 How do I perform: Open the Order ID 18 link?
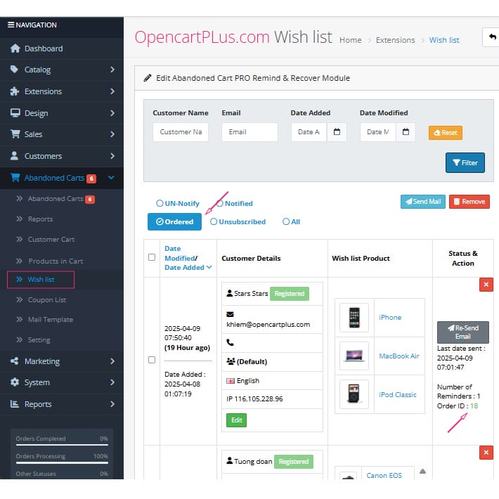[x=474, y=406]
